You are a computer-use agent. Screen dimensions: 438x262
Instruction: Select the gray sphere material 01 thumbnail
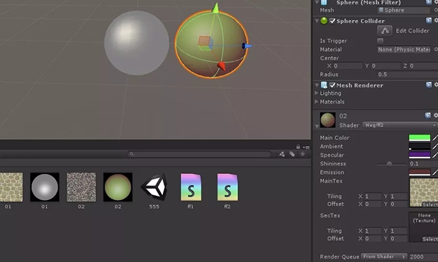[x=44, y=187]
